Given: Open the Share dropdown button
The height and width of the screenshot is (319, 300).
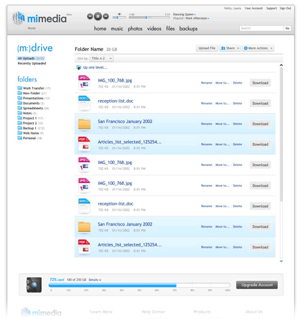Looking at the screenshot, I should click(230, 48).
